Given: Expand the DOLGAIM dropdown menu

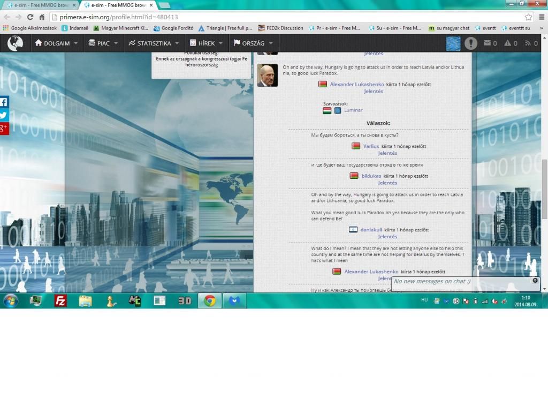Looking at the screenshot, I should (x=56, y=43).
